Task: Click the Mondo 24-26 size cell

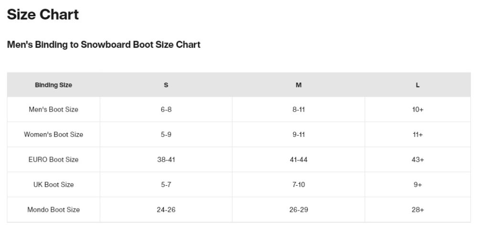Action: (x=166, y=210)
